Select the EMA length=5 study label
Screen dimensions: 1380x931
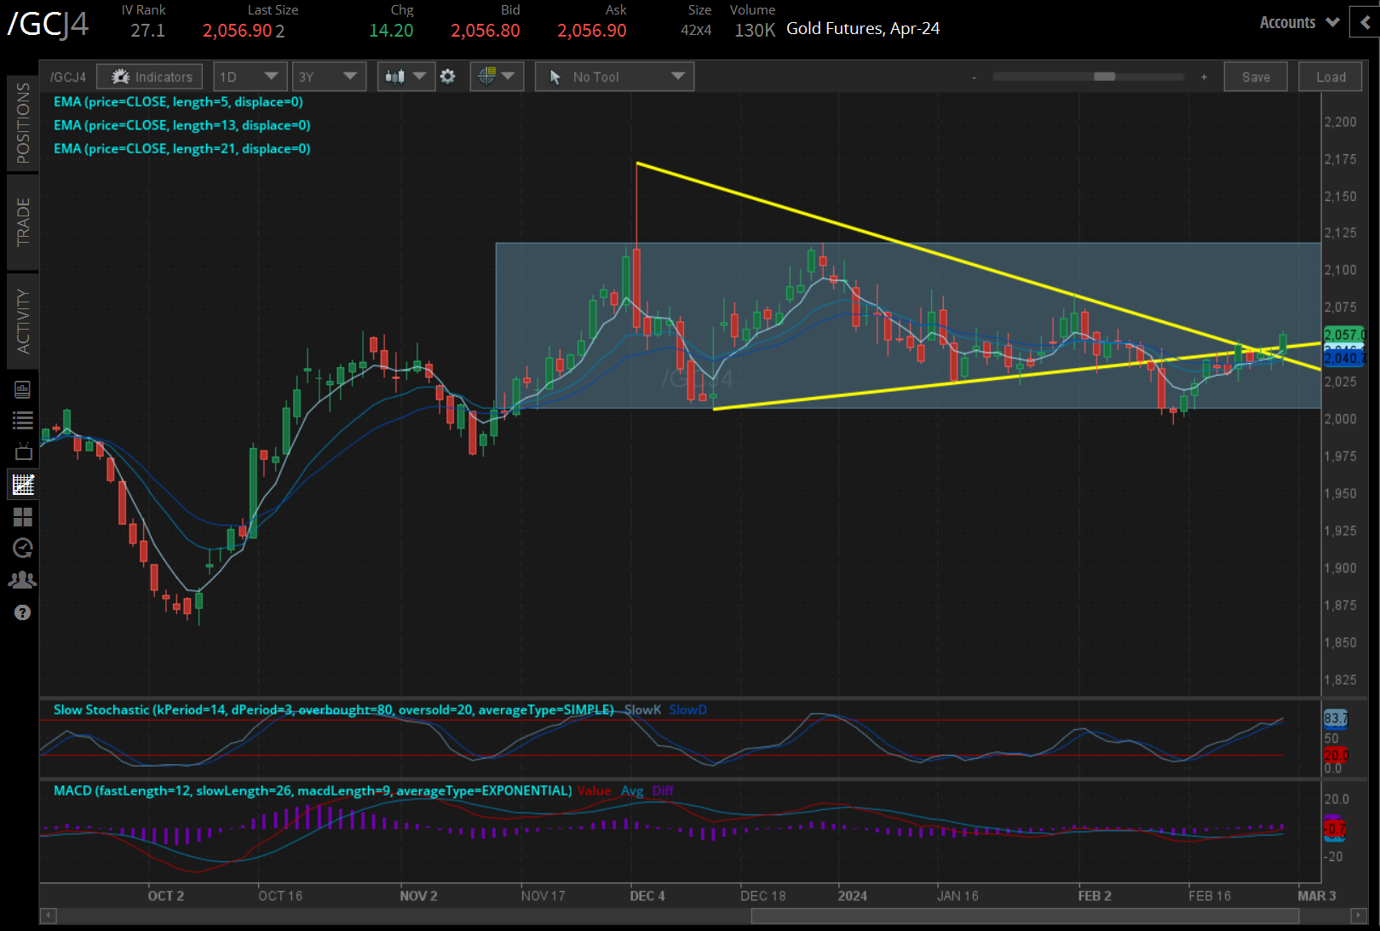pos(178,101)
